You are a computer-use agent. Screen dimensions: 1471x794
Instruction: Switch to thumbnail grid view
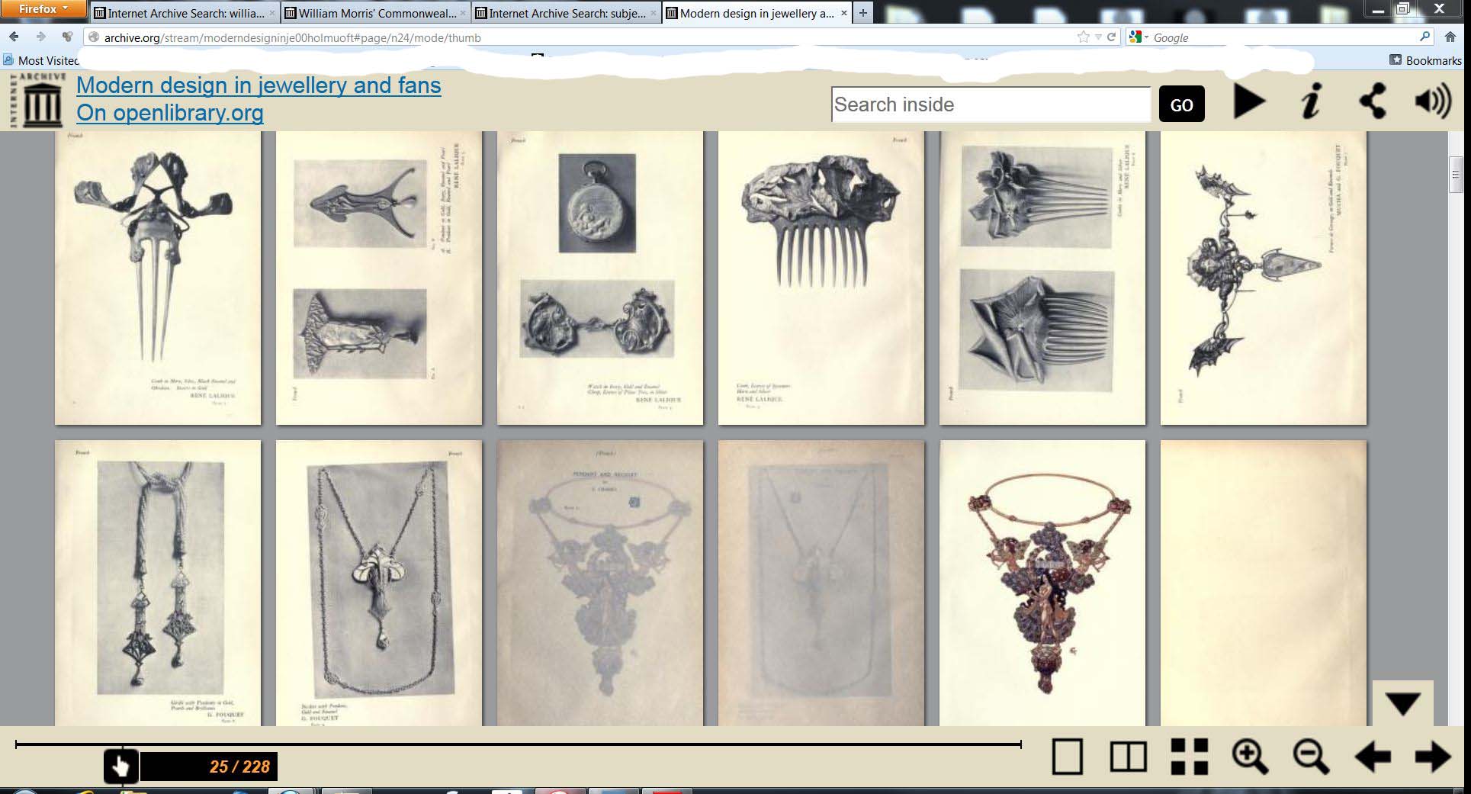[1189, 757]
